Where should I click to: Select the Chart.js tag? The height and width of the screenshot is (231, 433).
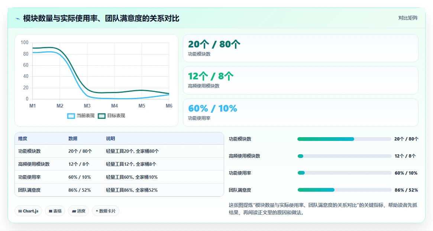coord(28,211)
